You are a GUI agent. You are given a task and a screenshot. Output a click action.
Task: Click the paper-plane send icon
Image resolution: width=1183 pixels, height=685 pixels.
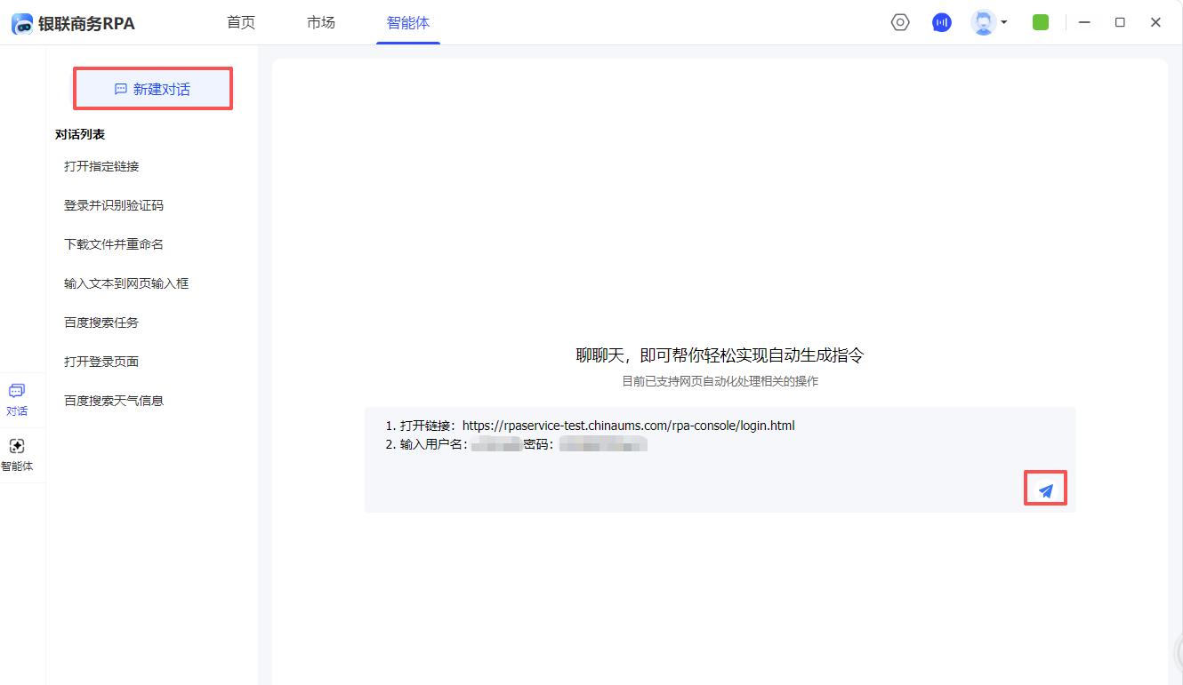pos(1046,490)
